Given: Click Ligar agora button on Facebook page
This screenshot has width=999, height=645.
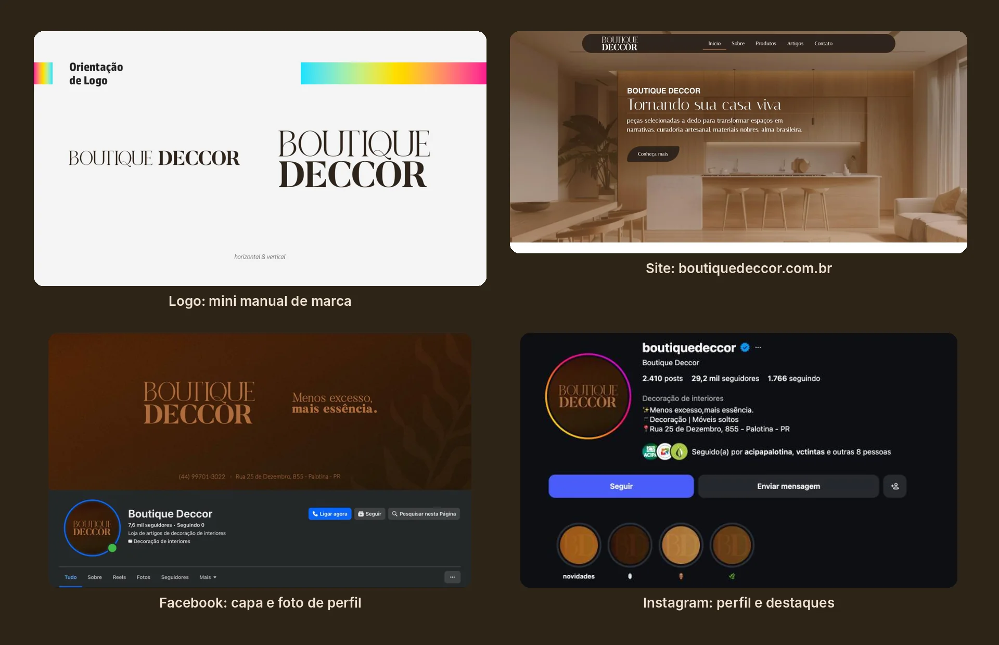Looking at the screenshot, I should click(330, 514).
